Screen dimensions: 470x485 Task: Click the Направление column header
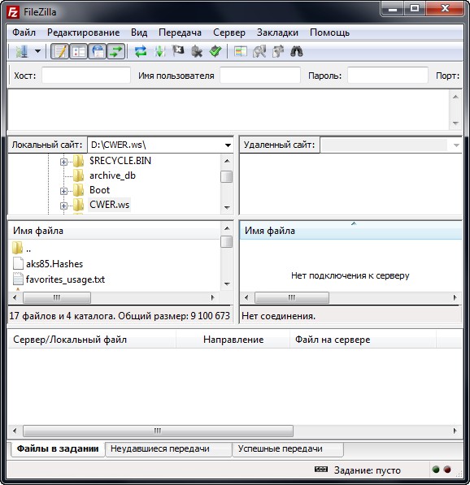pyautogui.click(x=233, y=340)
